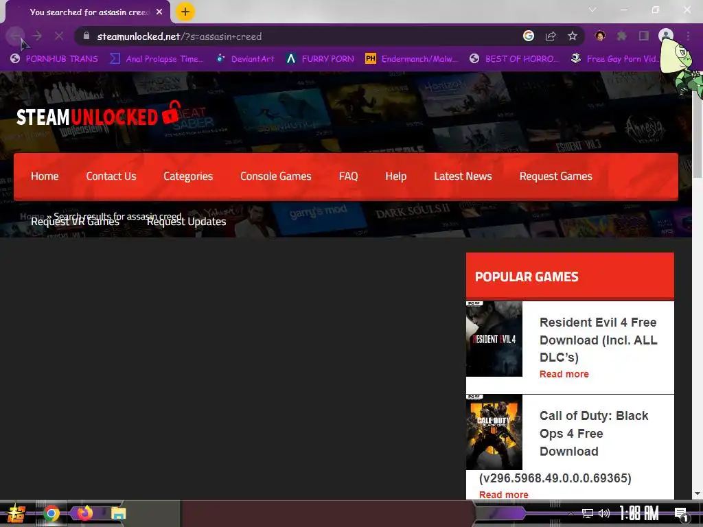This screenshot has width=703, height=527.
Task: Open the Categories menu item
Action: 188,176
